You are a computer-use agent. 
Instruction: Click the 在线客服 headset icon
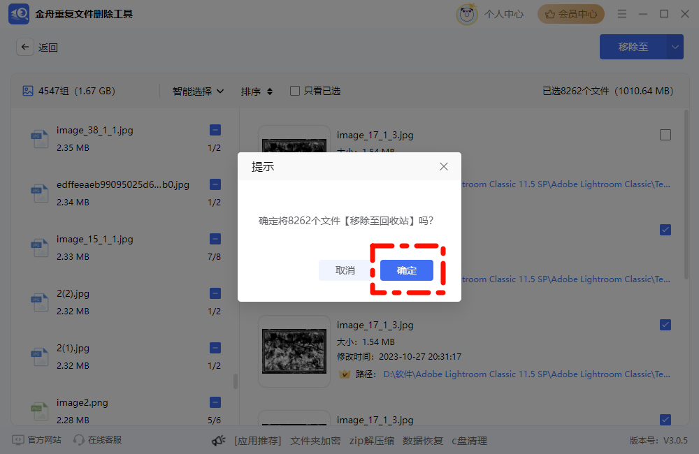[79, 440]
